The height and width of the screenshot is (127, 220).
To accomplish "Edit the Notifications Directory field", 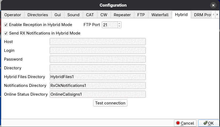I will click(x=98, y=85).
